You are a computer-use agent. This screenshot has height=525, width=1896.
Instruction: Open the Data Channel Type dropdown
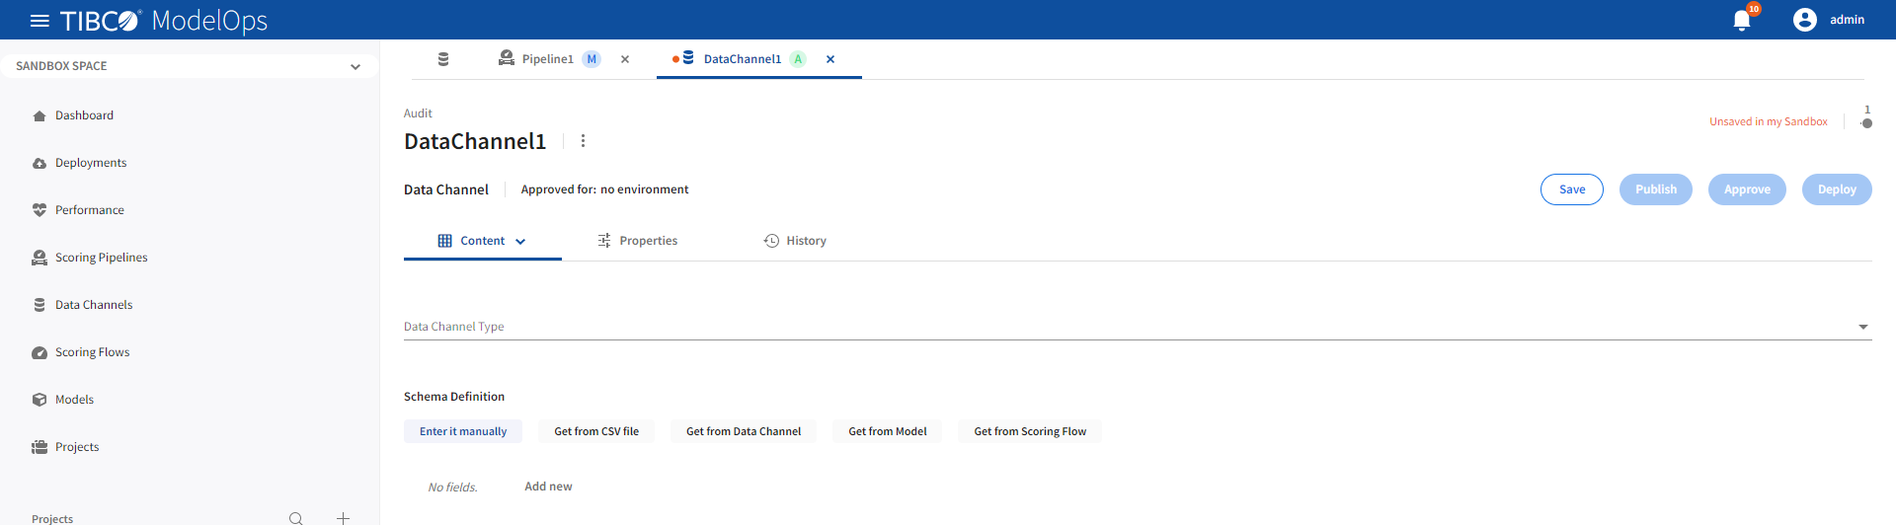tap(1862, 327)
